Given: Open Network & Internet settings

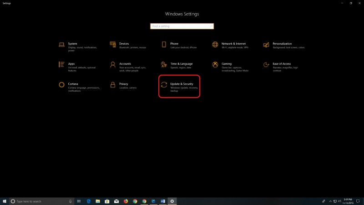Looking at the screenshot, I should click(x=230, y=45).
